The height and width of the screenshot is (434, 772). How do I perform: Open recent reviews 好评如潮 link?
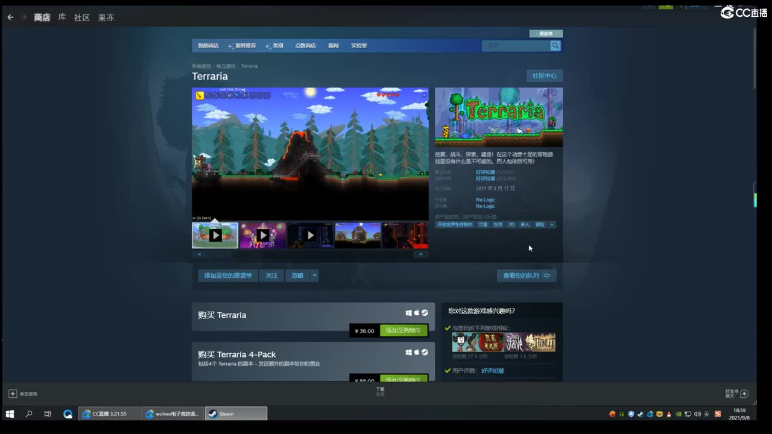486,172
